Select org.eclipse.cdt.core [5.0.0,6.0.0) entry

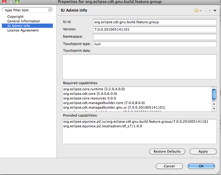pyautogui.click(x=90, y=94)
